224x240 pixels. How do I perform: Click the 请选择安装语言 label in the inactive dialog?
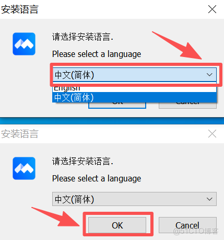82,161
